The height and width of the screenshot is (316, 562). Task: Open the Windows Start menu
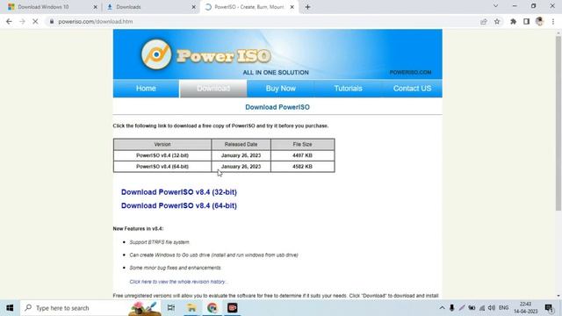click(x=10, y=308)
